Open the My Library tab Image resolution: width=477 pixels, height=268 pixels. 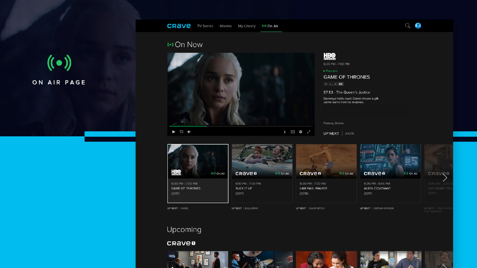(247, 26)
